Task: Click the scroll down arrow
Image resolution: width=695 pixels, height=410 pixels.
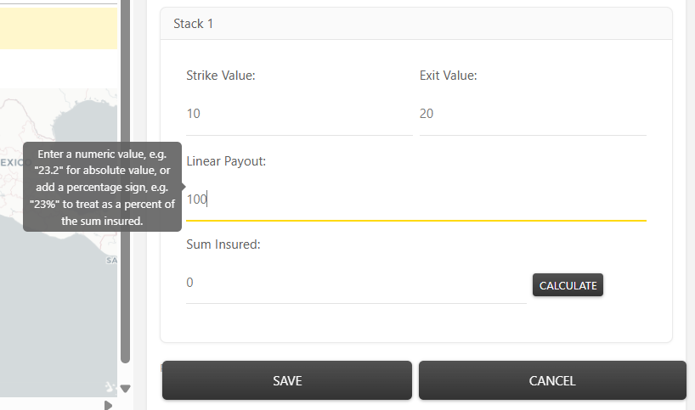Action: click(125, 389)
